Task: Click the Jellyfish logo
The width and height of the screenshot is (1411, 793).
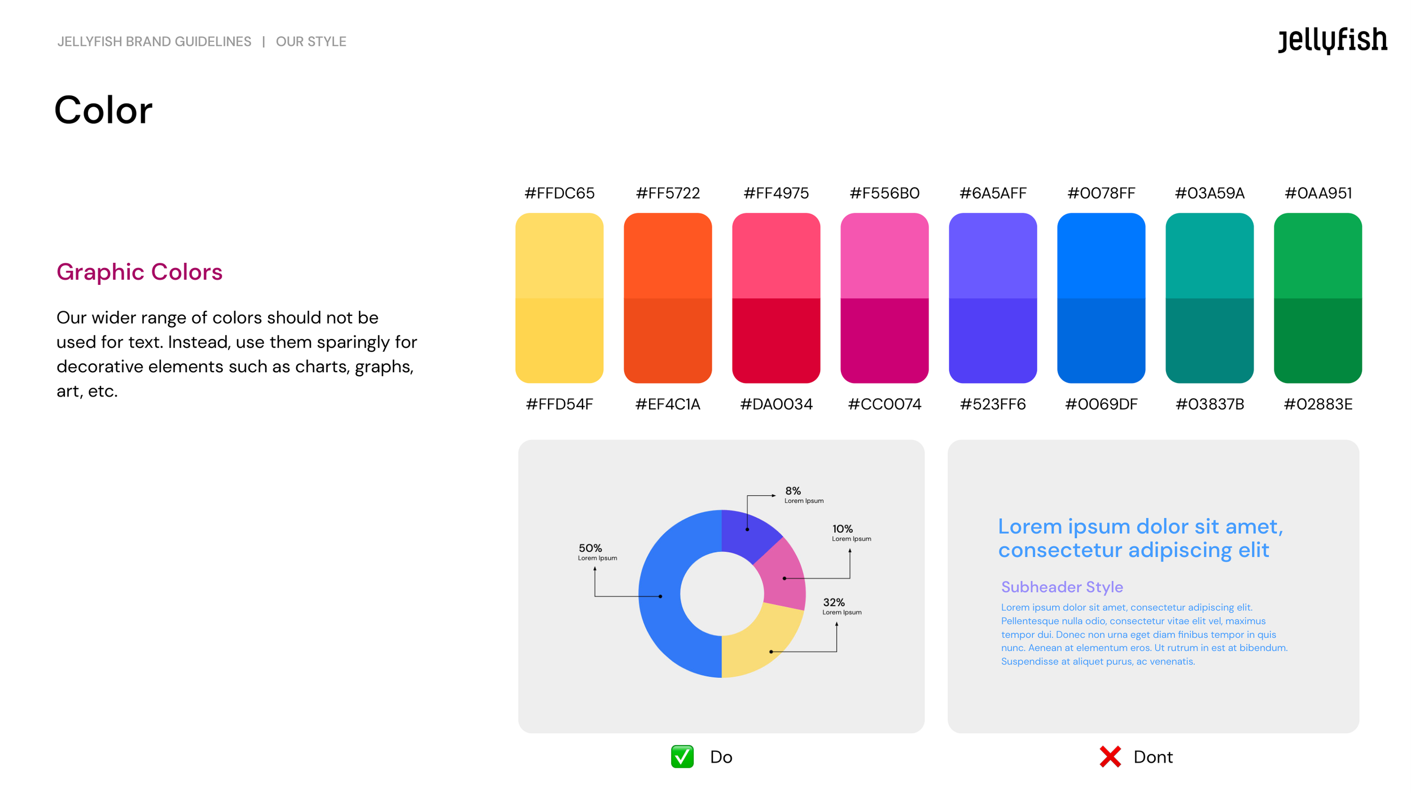Action: (x=1332, y=40)
